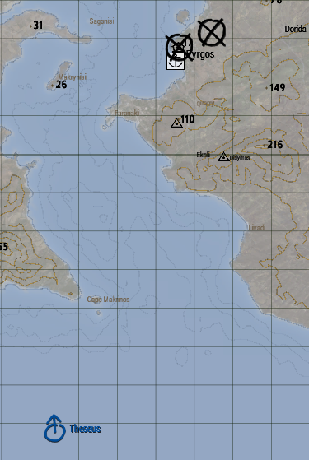
Task: Click the Livadi location label
Action: click(257, 228)
